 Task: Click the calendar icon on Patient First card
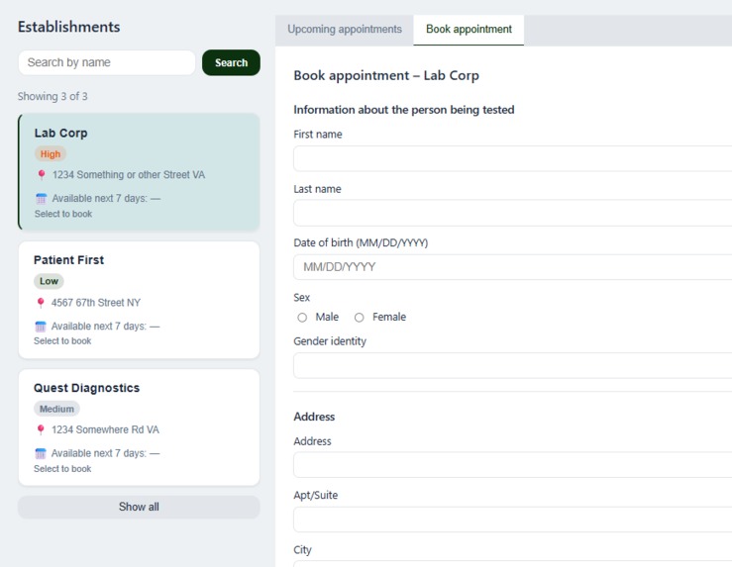(41, 327)
